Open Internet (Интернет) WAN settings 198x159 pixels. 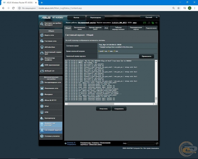51,94
